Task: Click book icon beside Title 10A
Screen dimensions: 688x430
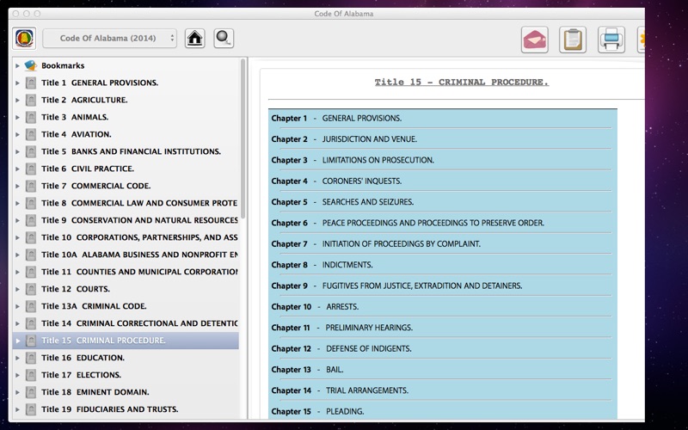Action: click(31, 255)
